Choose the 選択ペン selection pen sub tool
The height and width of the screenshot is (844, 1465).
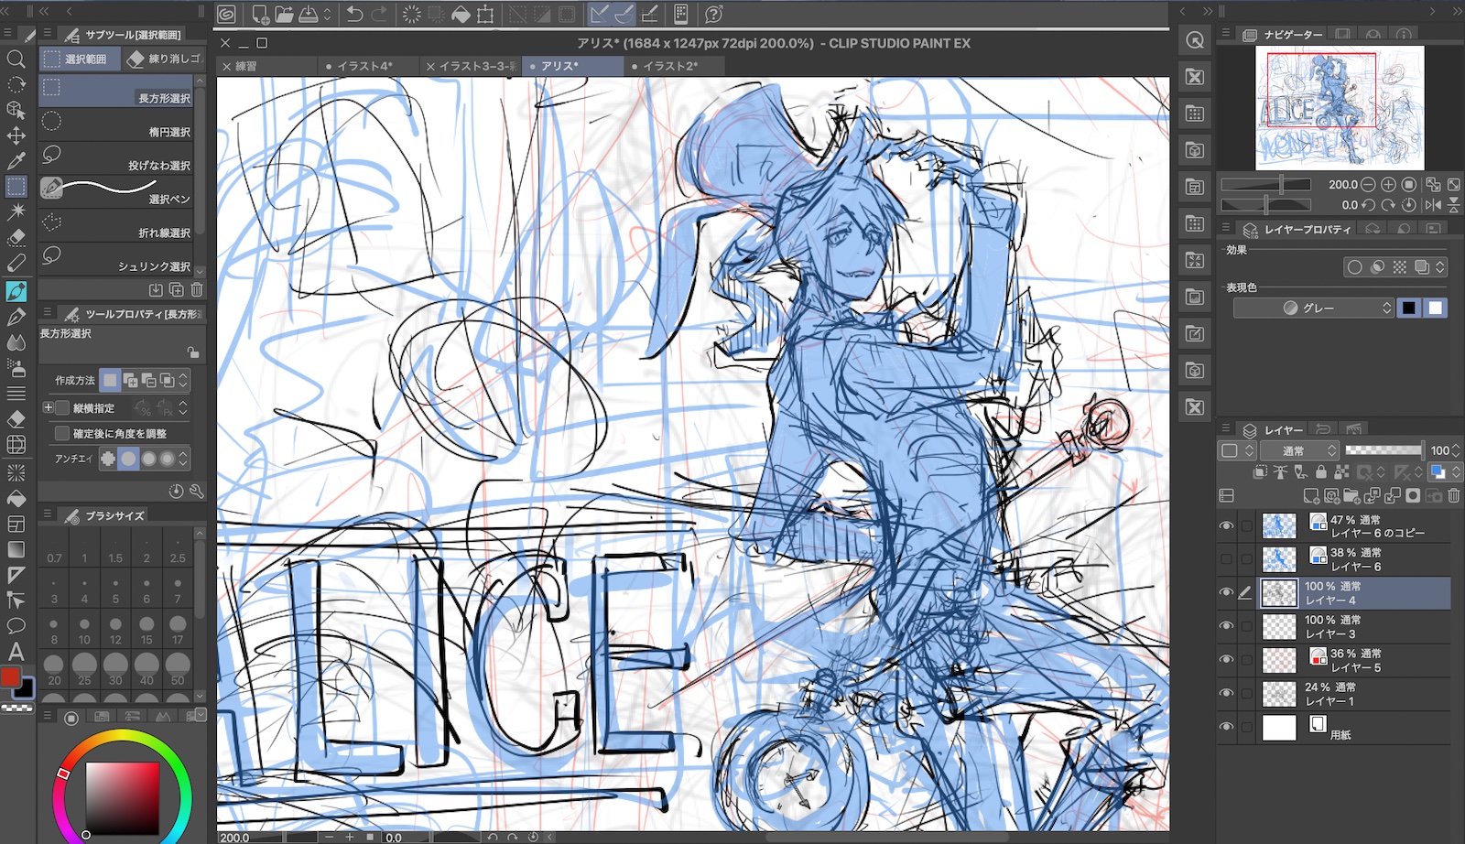116,192
